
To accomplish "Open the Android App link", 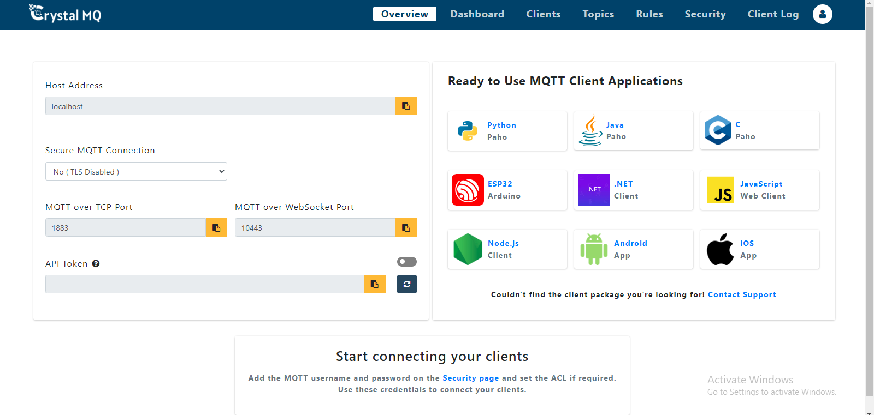I will click(630, 243).
